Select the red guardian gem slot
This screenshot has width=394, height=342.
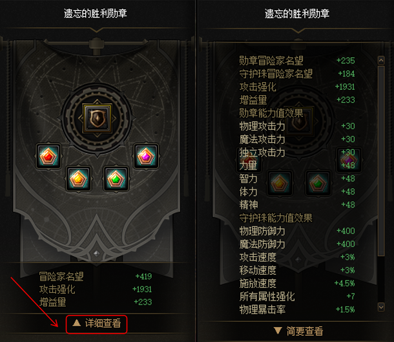pos(48,156)
